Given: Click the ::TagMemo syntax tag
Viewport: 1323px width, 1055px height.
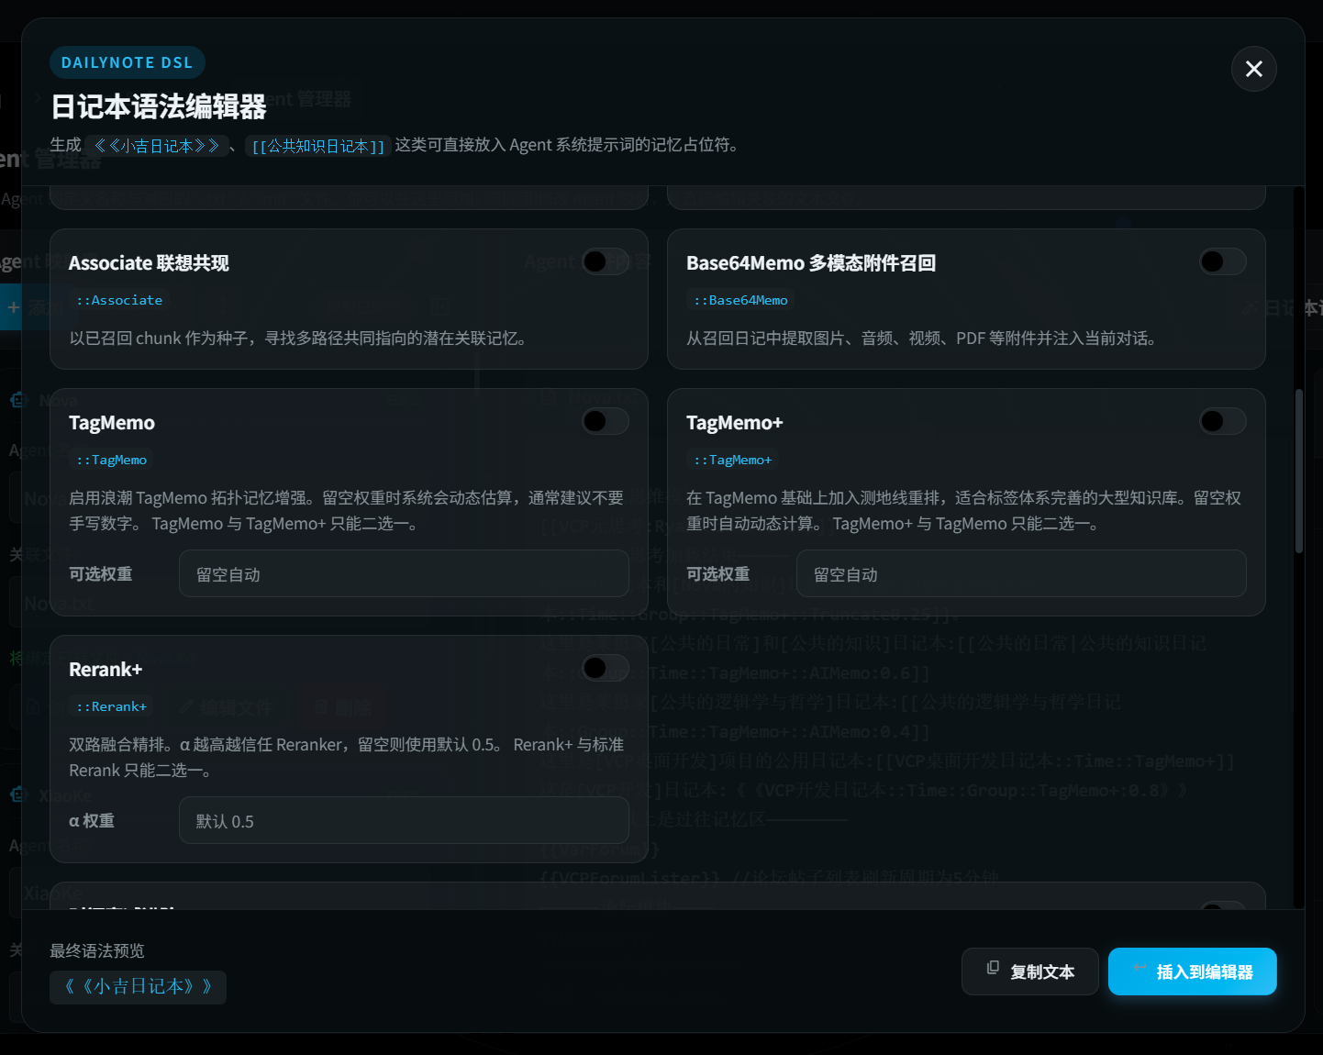Looking at the screenshot, I should (x=111, y=460).
